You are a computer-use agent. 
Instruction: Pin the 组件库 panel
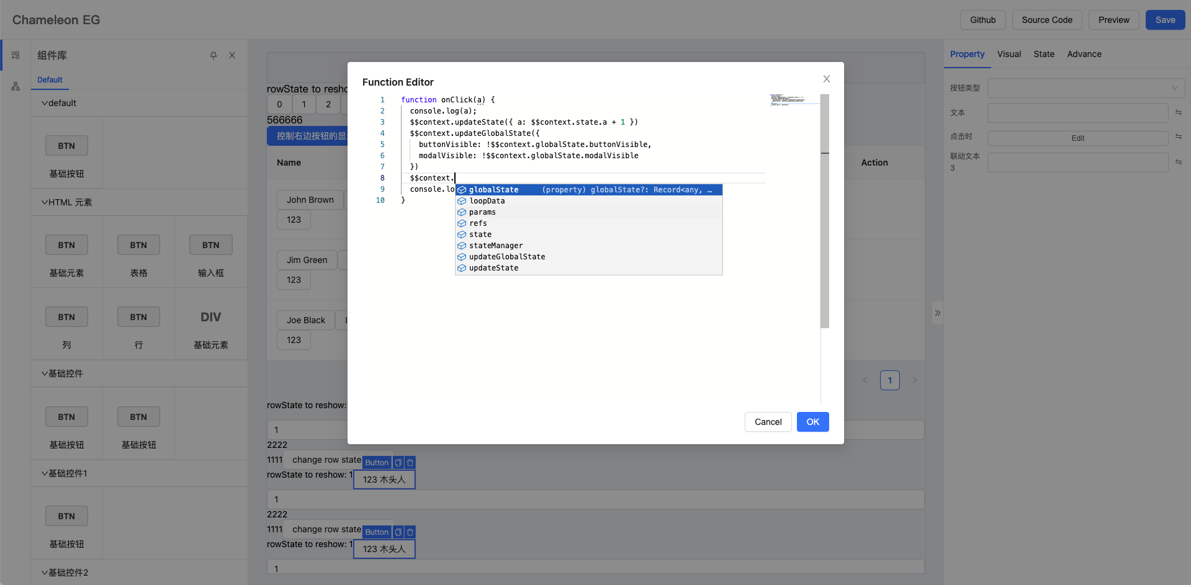[x=213, y=55]
